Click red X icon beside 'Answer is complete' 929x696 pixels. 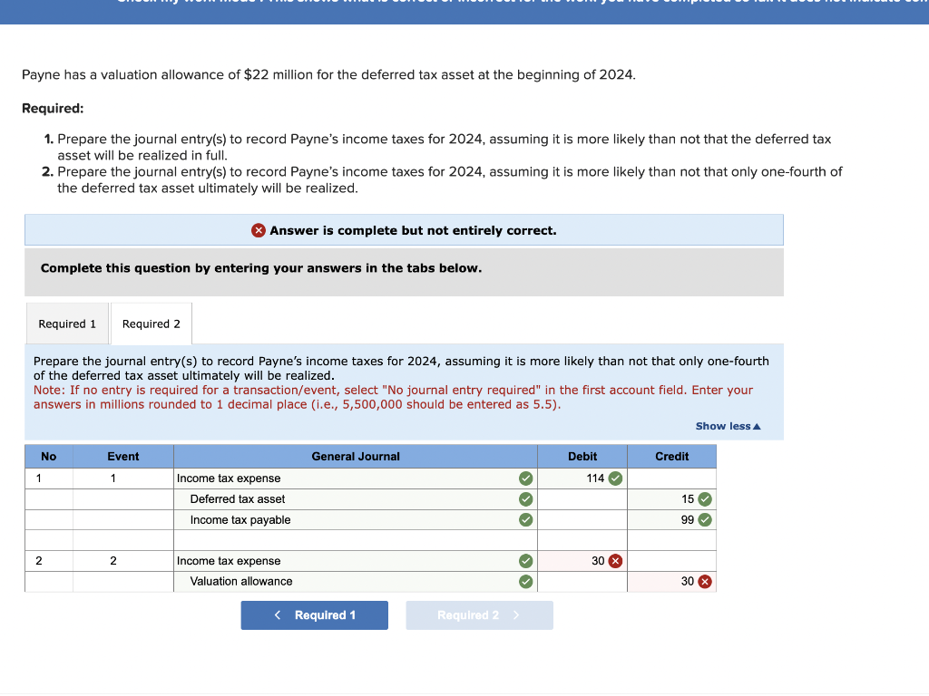(x=259, y=230)
